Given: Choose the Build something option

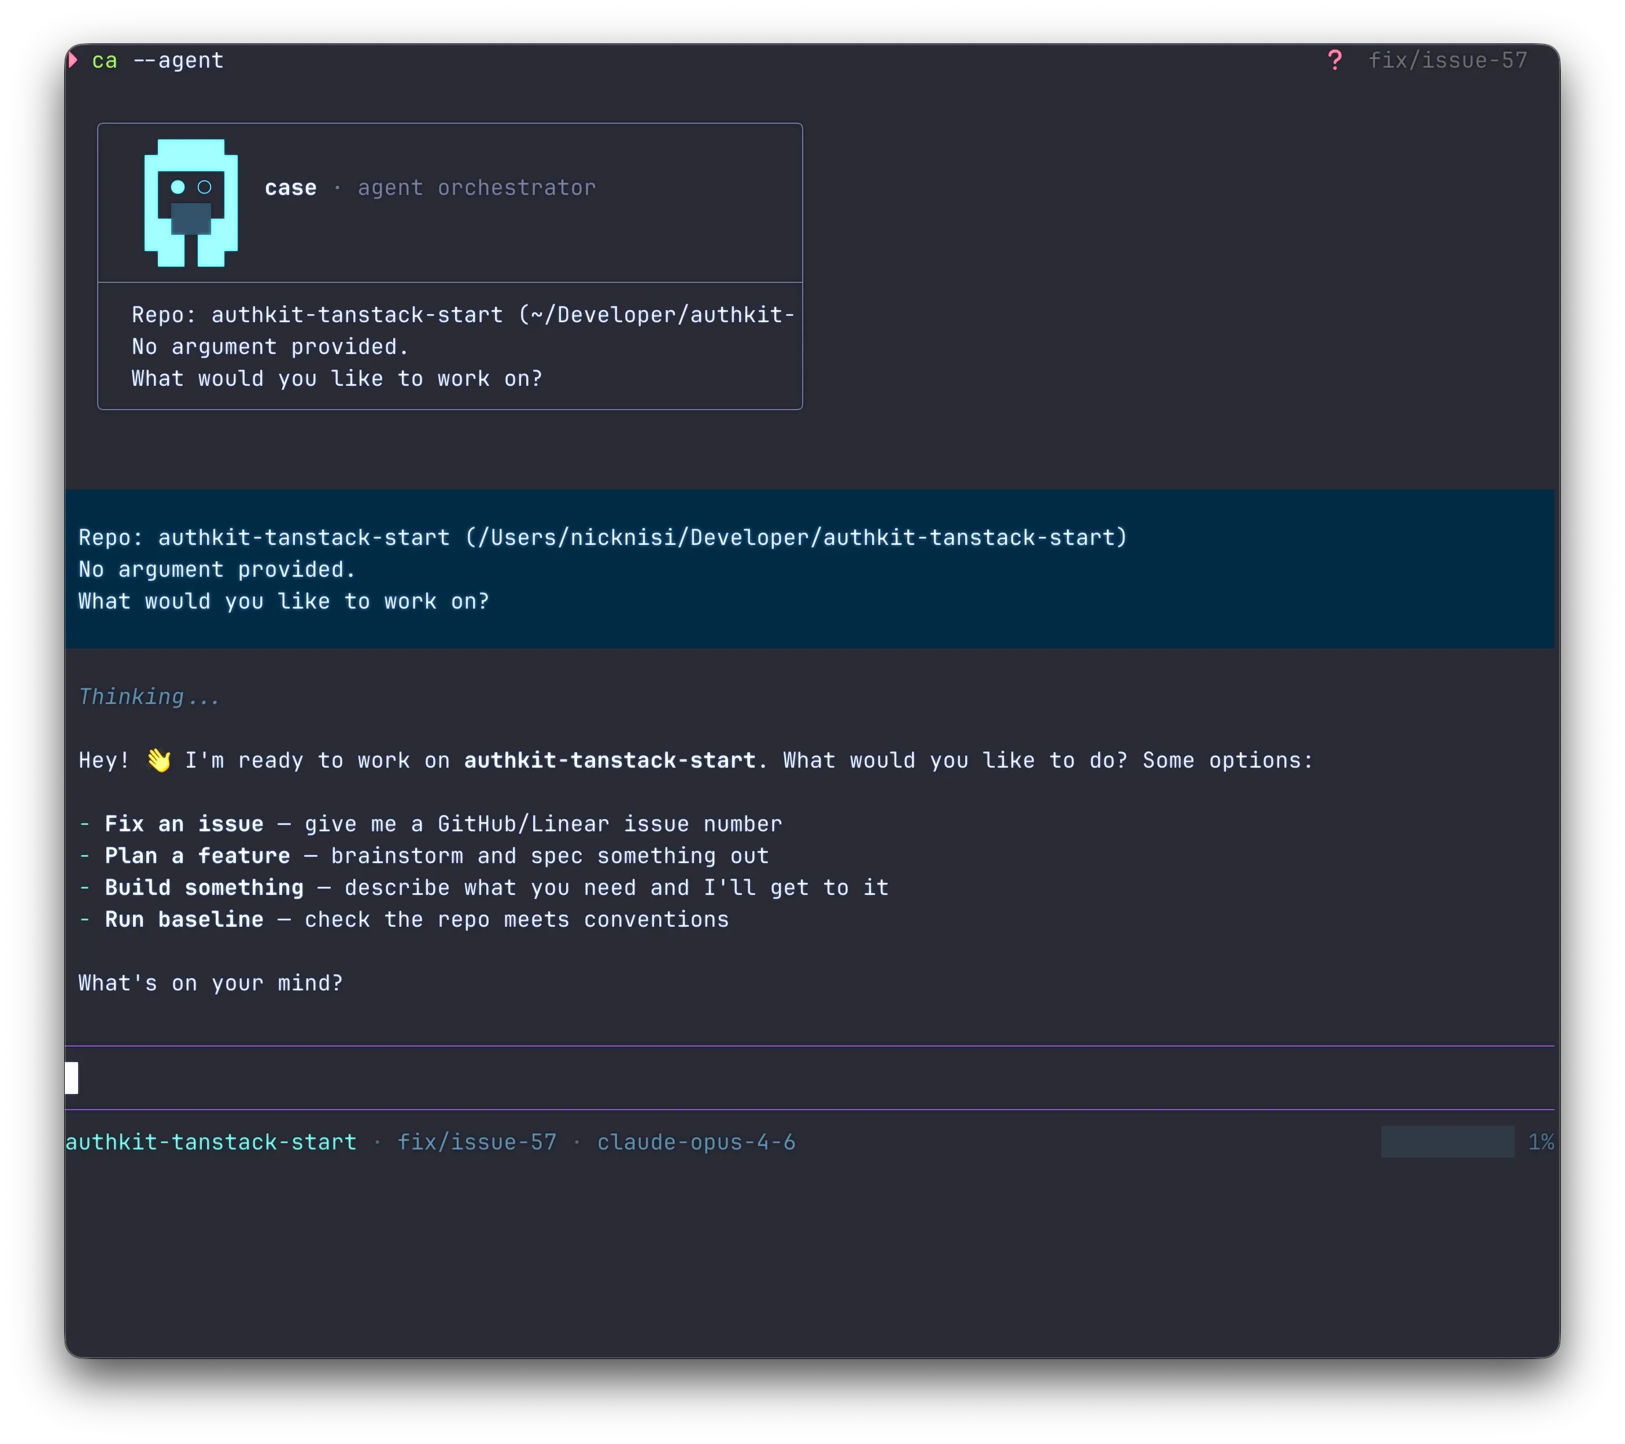Looking at the screenshot, I should (x=204, y=887).
